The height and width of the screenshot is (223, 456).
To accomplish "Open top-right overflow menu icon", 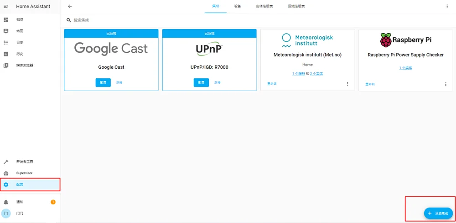I will coord(447,6).
